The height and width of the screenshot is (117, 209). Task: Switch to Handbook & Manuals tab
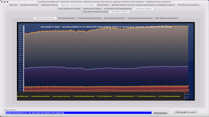tap(29, 5)
